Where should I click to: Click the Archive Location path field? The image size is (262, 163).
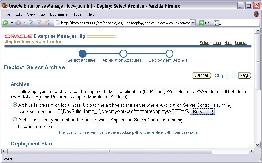(x=123, y=112)
